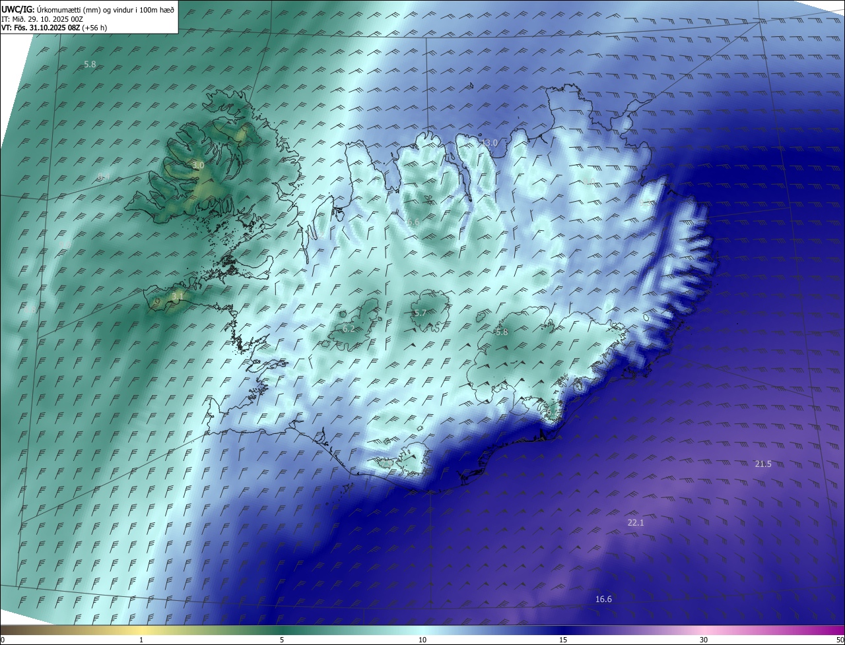Pick the 16.6 value label near the bottom edge

603,599
